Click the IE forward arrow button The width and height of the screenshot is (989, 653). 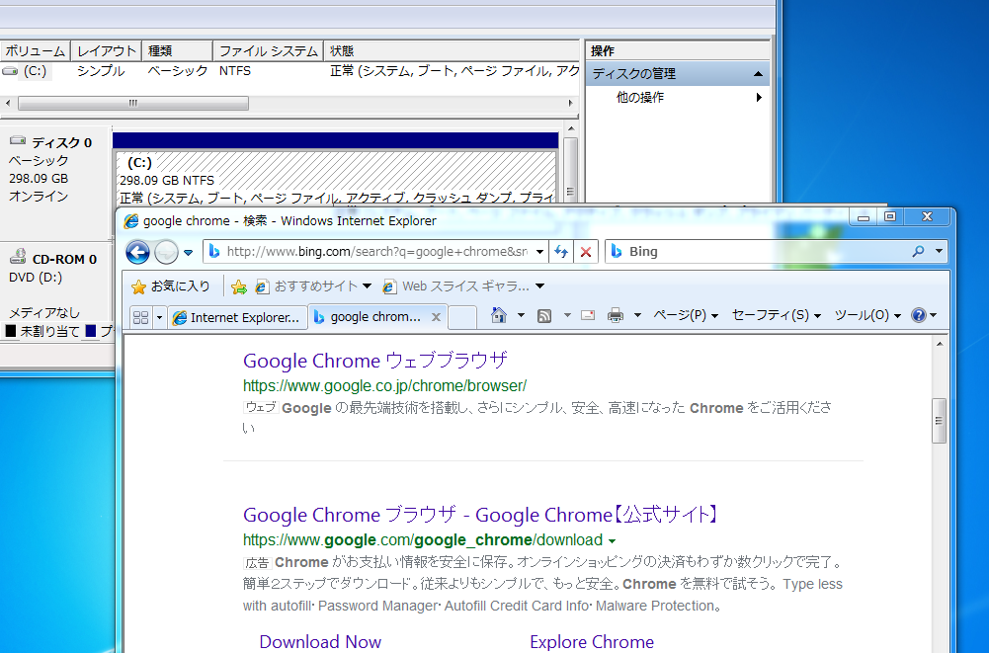coord(167,252)
